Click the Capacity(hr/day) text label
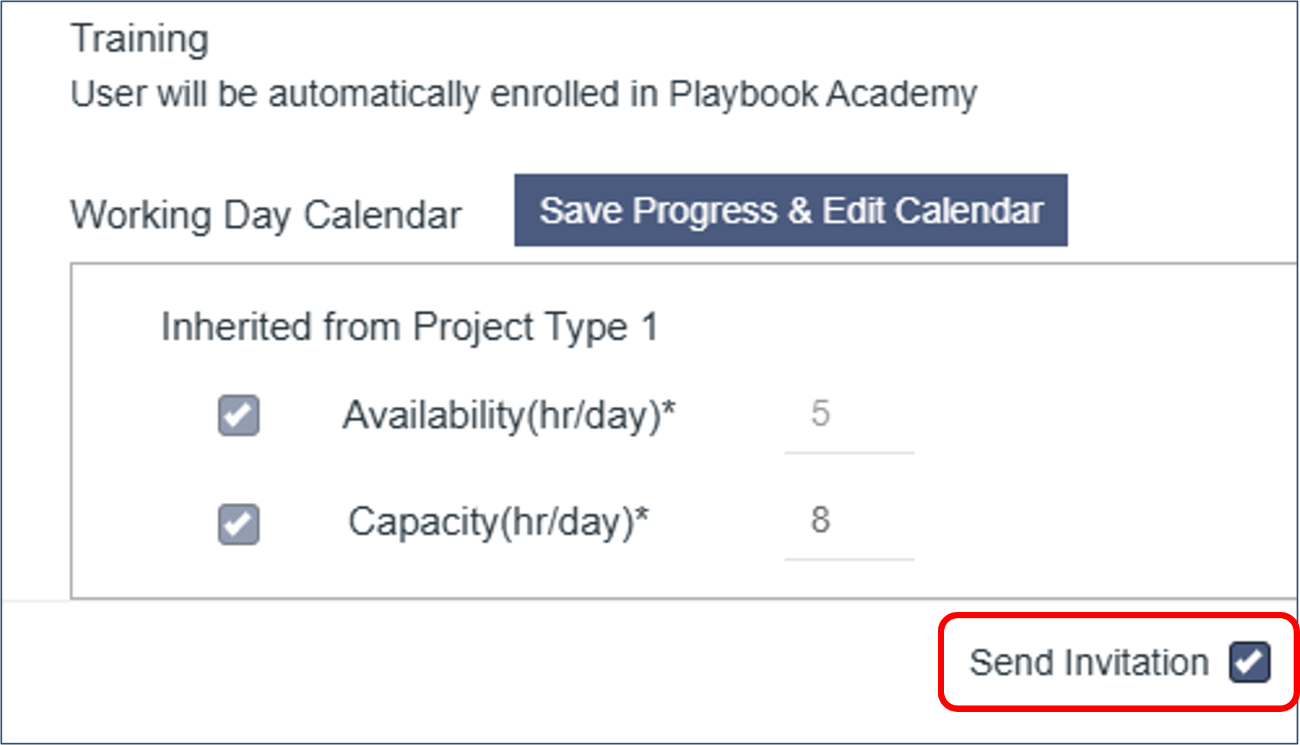 click(491, 522)
